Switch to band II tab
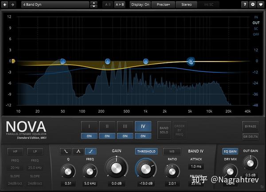 point(107,126)
